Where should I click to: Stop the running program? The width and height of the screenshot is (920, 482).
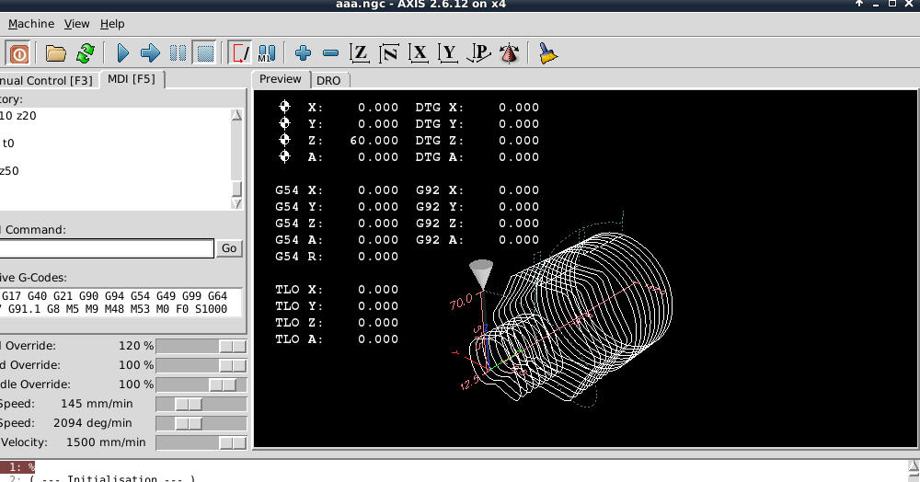(205, 53)
